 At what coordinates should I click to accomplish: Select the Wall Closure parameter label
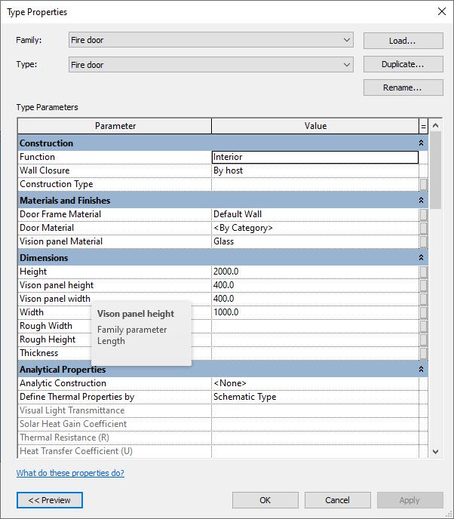[44, 170]
